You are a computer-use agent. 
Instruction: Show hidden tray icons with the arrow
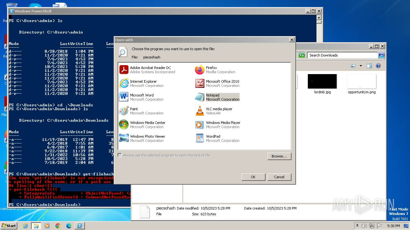[357, 226]
